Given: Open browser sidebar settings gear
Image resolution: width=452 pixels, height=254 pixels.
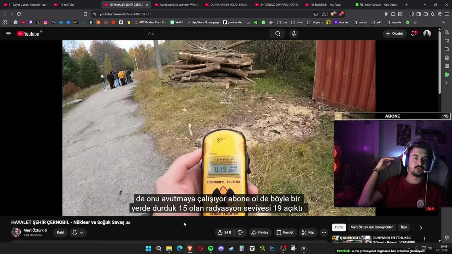Looking at the screenshot, I should tap(447, 237).
